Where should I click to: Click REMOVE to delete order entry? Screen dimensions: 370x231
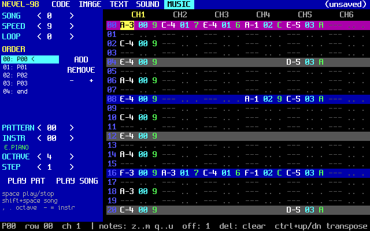[81, 70]
